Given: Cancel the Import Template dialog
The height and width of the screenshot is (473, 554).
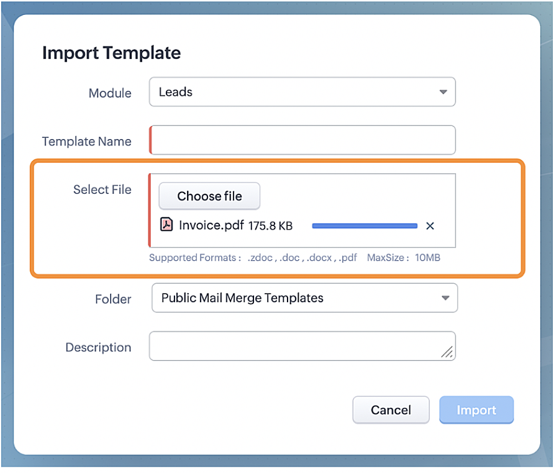Looking at the screenshot, I should (x=391, y=410).
